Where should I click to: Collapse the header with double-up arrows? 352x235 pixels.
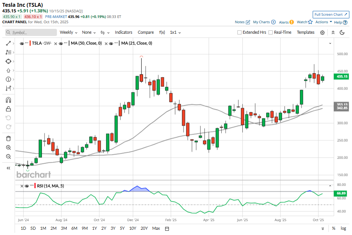[333, 33]
